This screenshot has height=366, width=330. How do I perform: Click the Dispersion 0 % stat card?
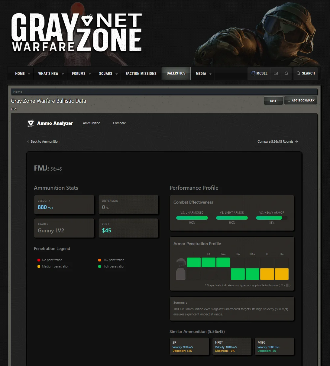[x=128, y=205]
